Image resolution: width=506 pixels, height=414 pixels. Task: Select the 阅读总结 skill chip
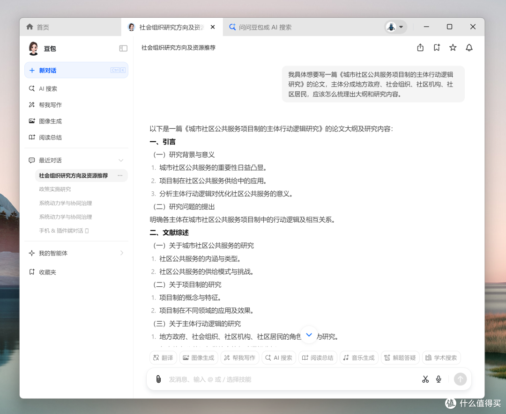(318, 357)
